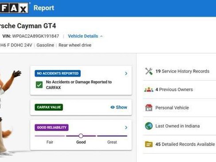216x162 pixels.
Task: Click the globe icon for Last Owned
Action: click(x=149, y=126)
